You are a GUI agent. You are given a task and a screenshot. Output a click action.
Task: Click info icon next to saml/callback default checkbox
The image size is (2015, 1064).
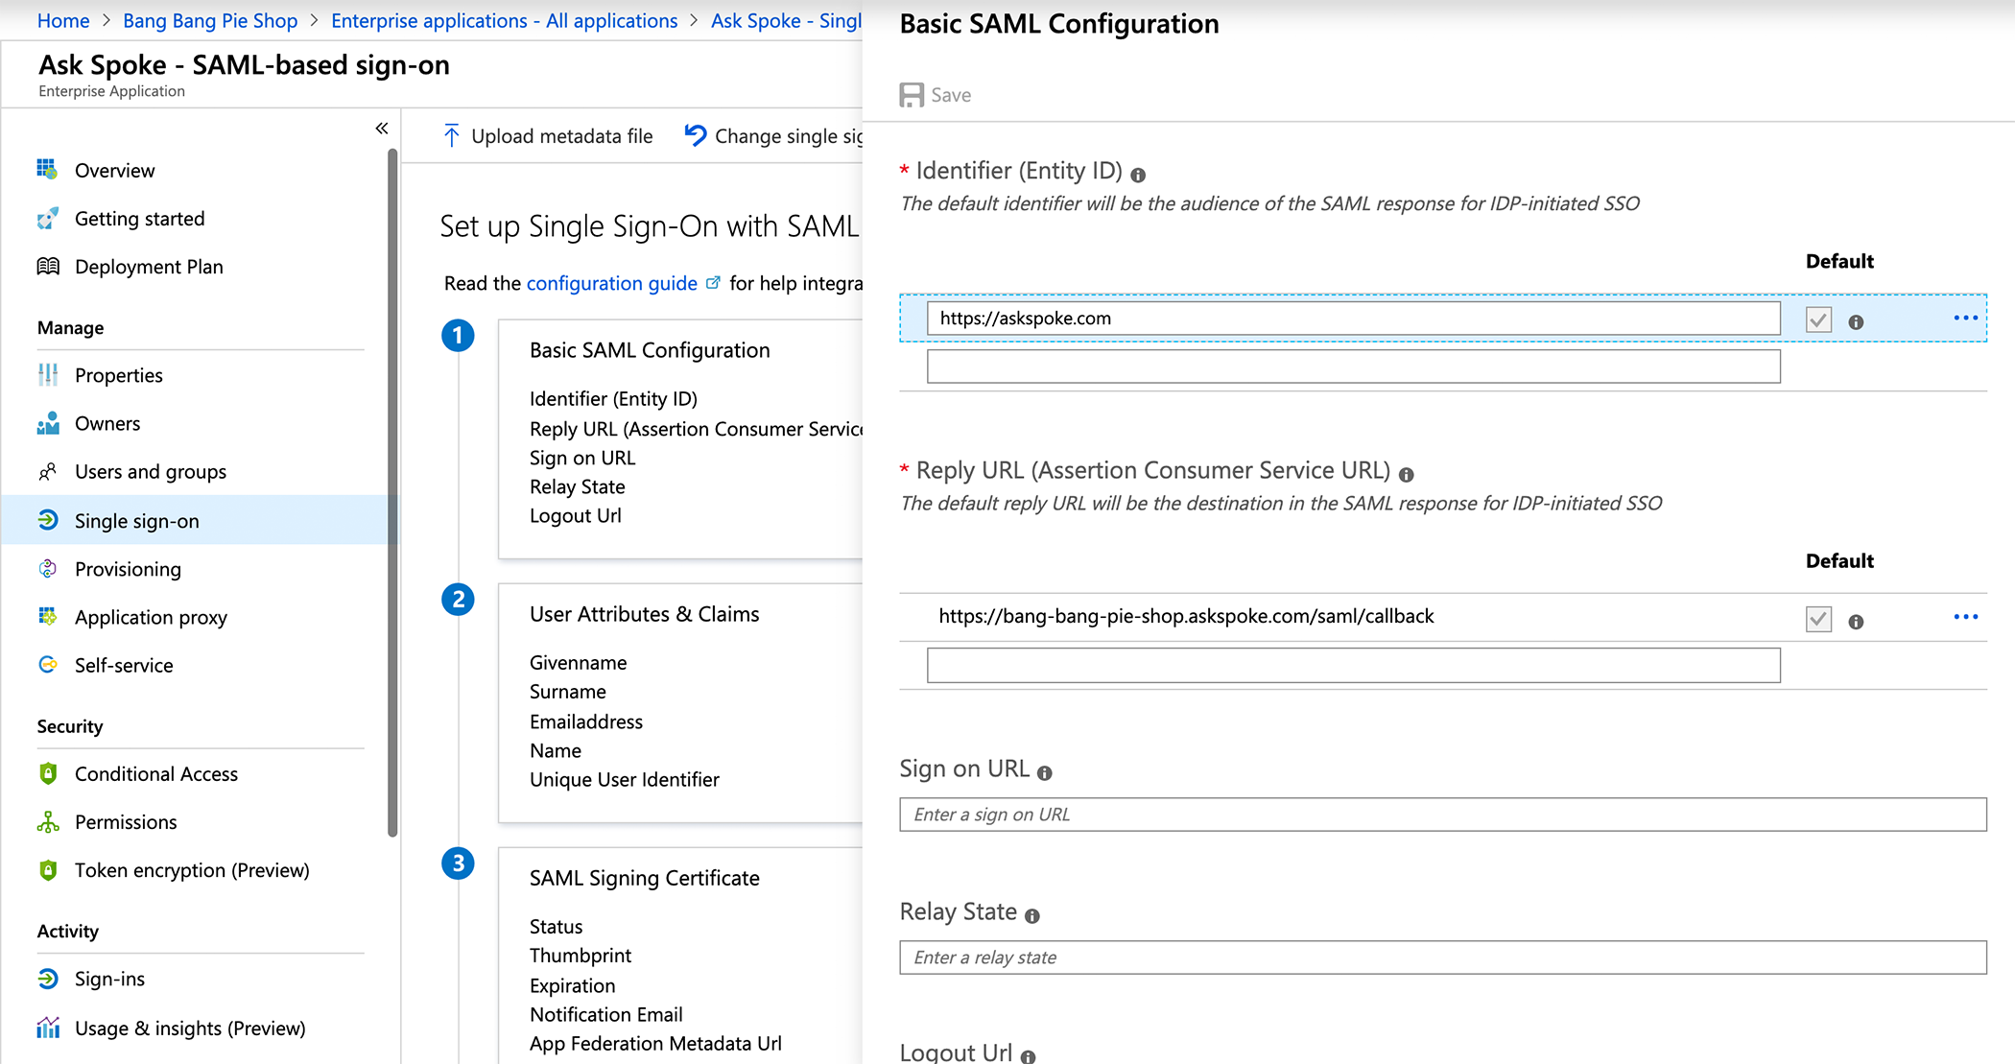[x=1856, y=622]
